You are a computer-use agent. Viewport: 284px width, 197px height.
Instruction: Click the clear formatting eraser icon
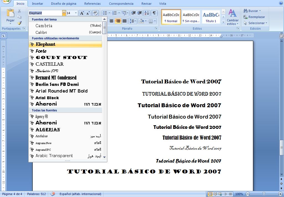tap(95, 13)
